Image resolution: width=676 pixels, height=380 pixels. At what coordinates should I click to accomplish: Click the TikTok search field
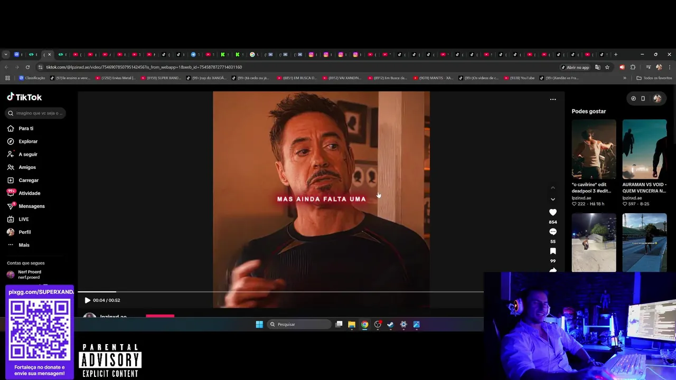[36, 113]
